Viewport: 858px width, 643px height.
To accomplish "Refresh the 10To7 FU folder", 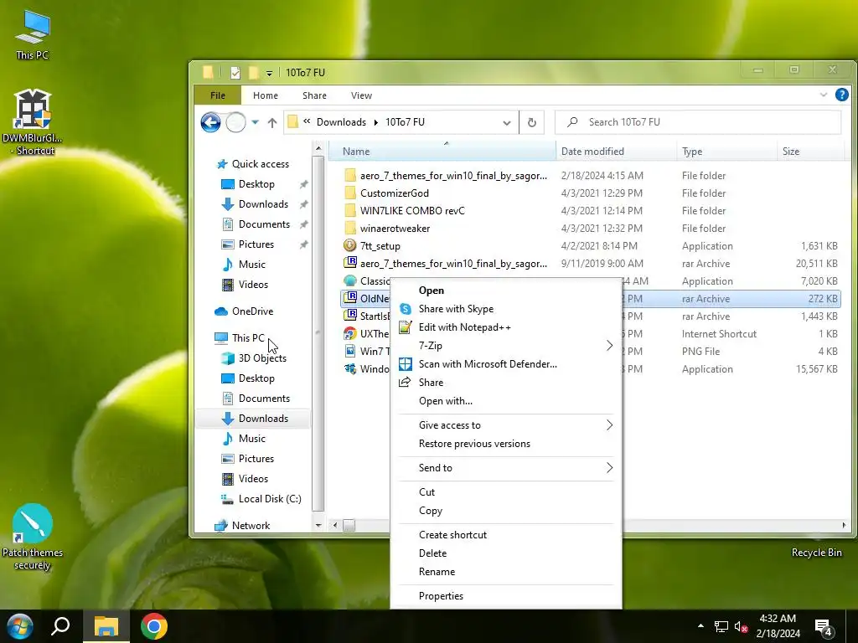I will (531, 122).
